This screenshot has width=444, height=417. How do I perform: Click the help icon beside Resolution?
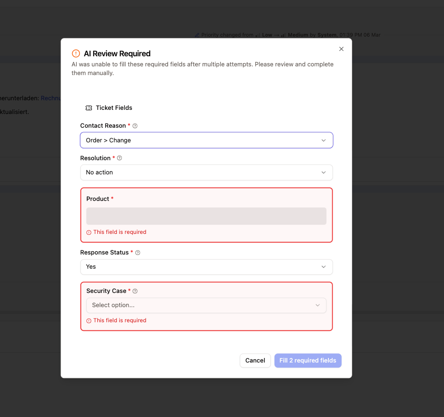coord(119,158)
